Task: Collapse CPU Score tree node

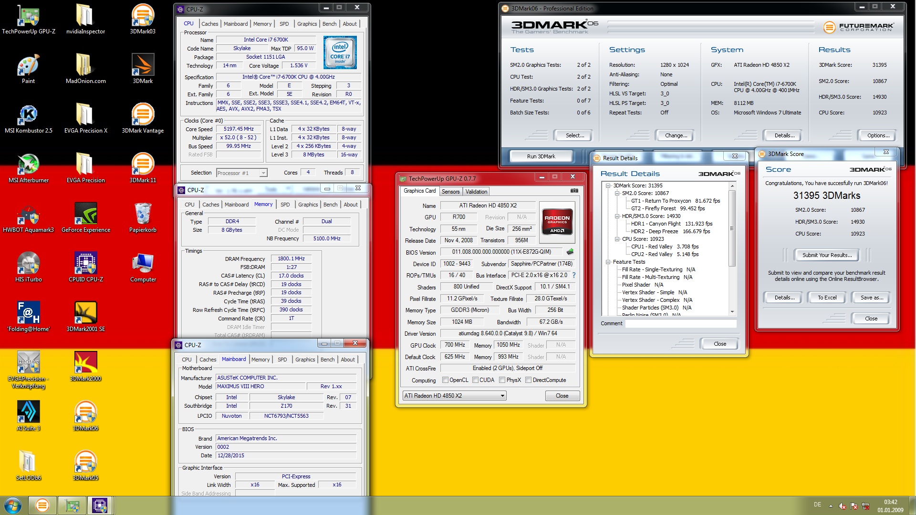Action: coord(617,239)
